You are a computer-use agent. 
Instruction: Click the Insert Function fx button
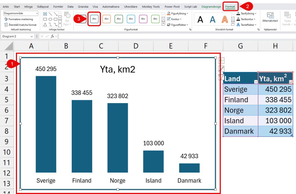click(53, 36)
